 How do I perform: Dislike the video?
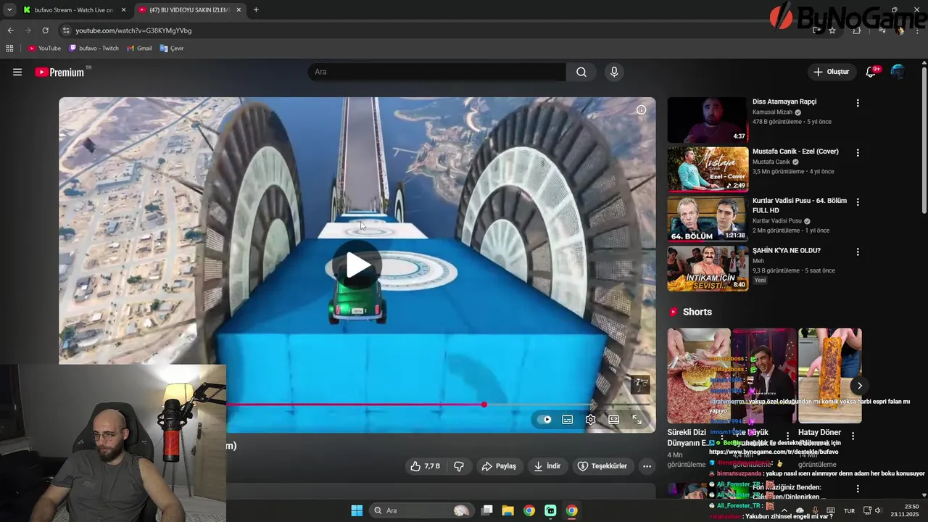click(459, 466)
